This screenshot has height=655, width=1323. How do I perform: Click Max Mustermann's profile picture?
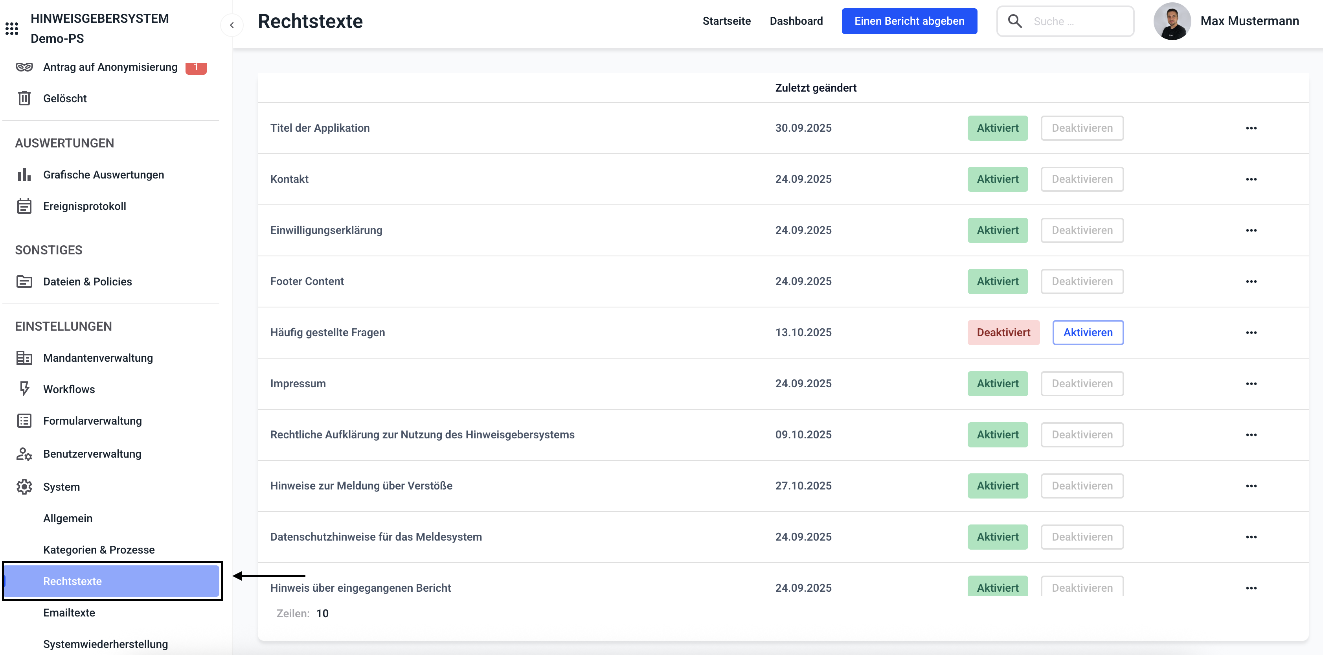point(1172,21)
